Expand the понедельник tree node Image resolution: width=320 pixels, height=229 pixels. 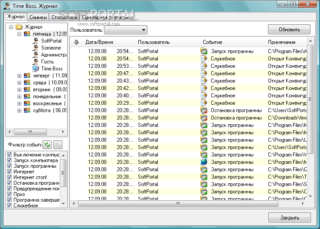[19, 97]
